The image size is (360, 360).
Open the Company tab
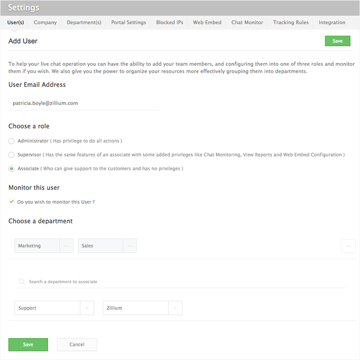click(45, 22)
